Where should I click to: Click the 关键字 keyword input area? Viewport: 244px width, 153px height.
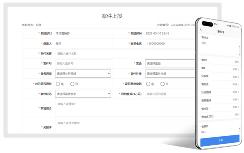126,126
